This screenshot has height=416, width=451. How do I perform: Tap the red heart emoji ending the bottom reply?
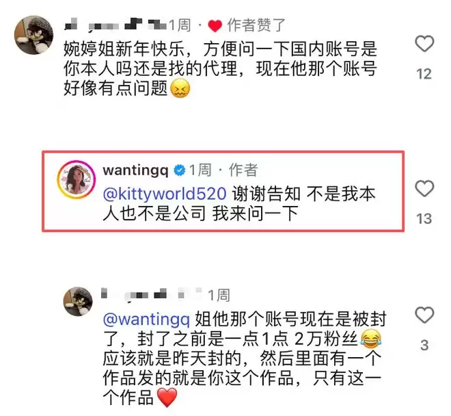click(x=167, y=398)
